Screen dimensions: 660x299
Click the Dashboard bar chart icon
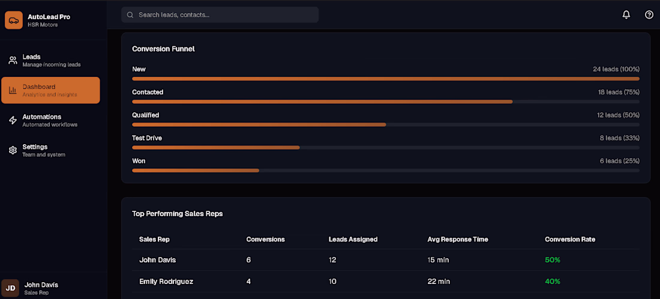click(x=13, y=90)
